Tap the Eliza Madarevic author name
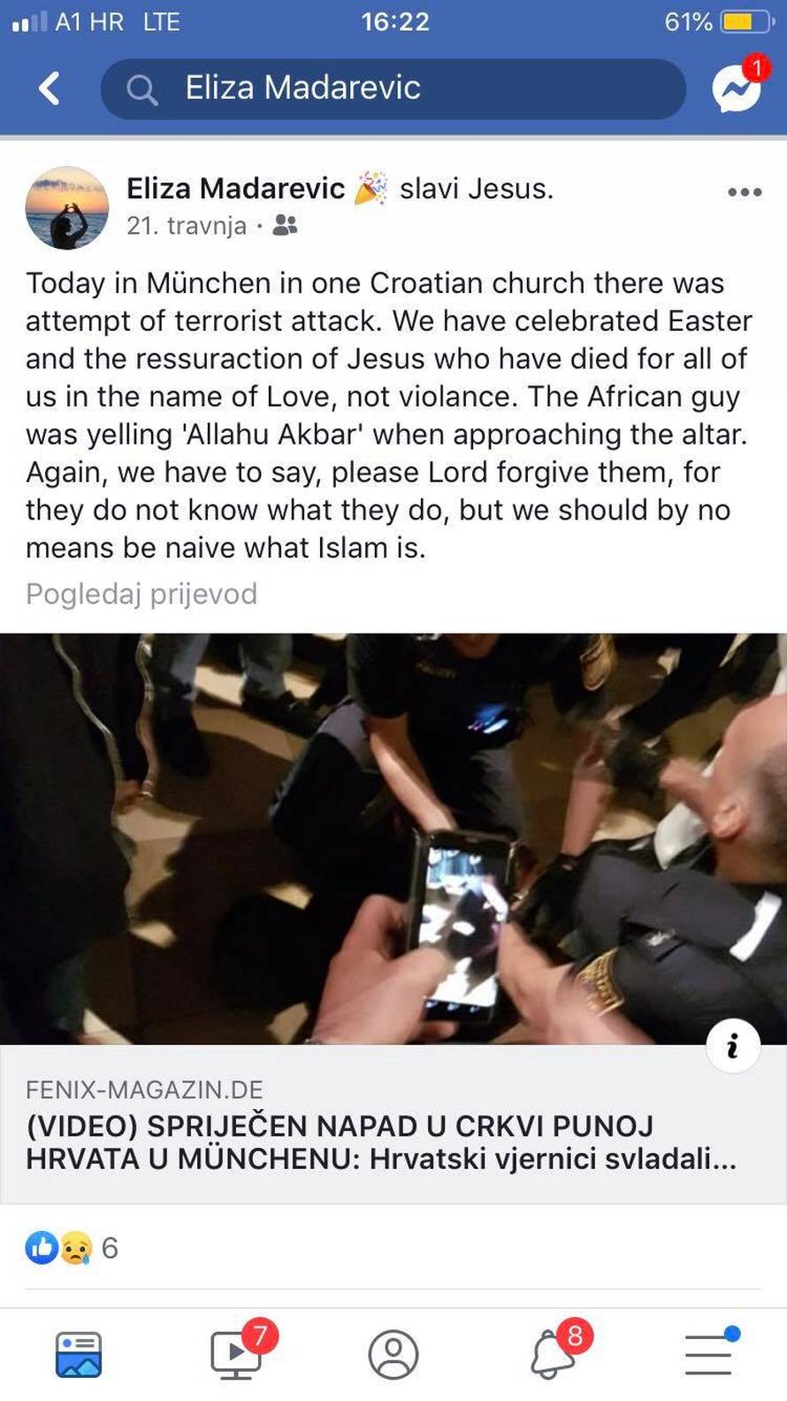Viewport: 787px width, 1401px height. tap(235, 189)
